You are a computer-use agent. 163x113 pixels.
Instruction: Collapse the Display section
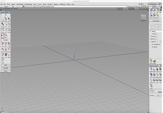click(151, 31)
